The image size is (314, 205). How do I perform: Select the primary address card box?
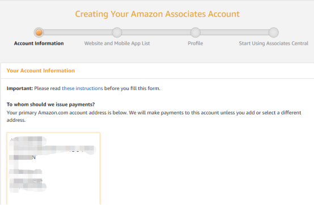53,168
